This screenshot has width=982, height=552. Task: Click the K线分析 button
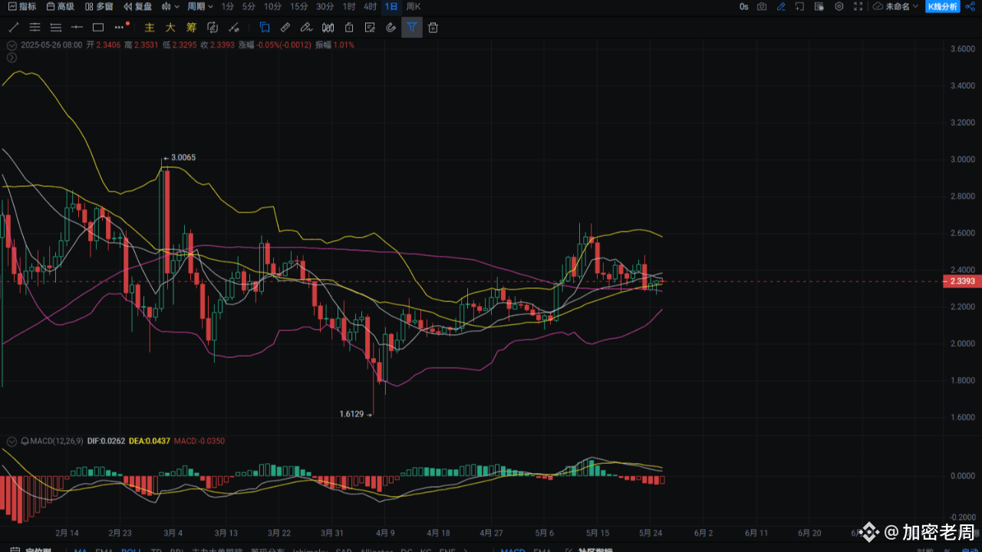(943, 6)
